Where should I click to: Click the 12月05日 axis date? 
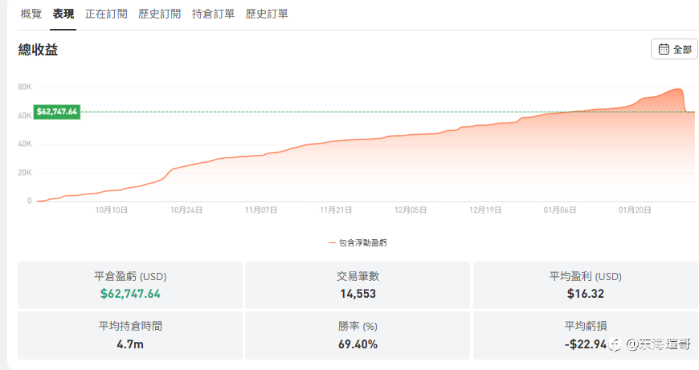tap(411, 209)
